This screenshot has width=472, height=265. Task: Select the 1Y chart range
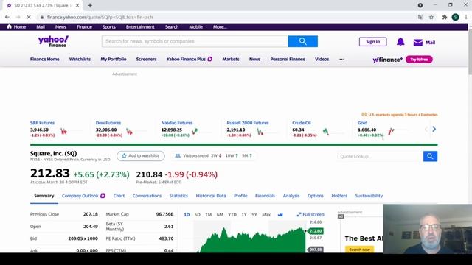click(244, 214)
